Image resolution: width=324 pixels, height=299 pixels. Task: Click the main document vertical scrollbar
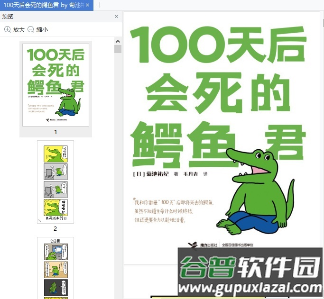click(x=323, y=23)
